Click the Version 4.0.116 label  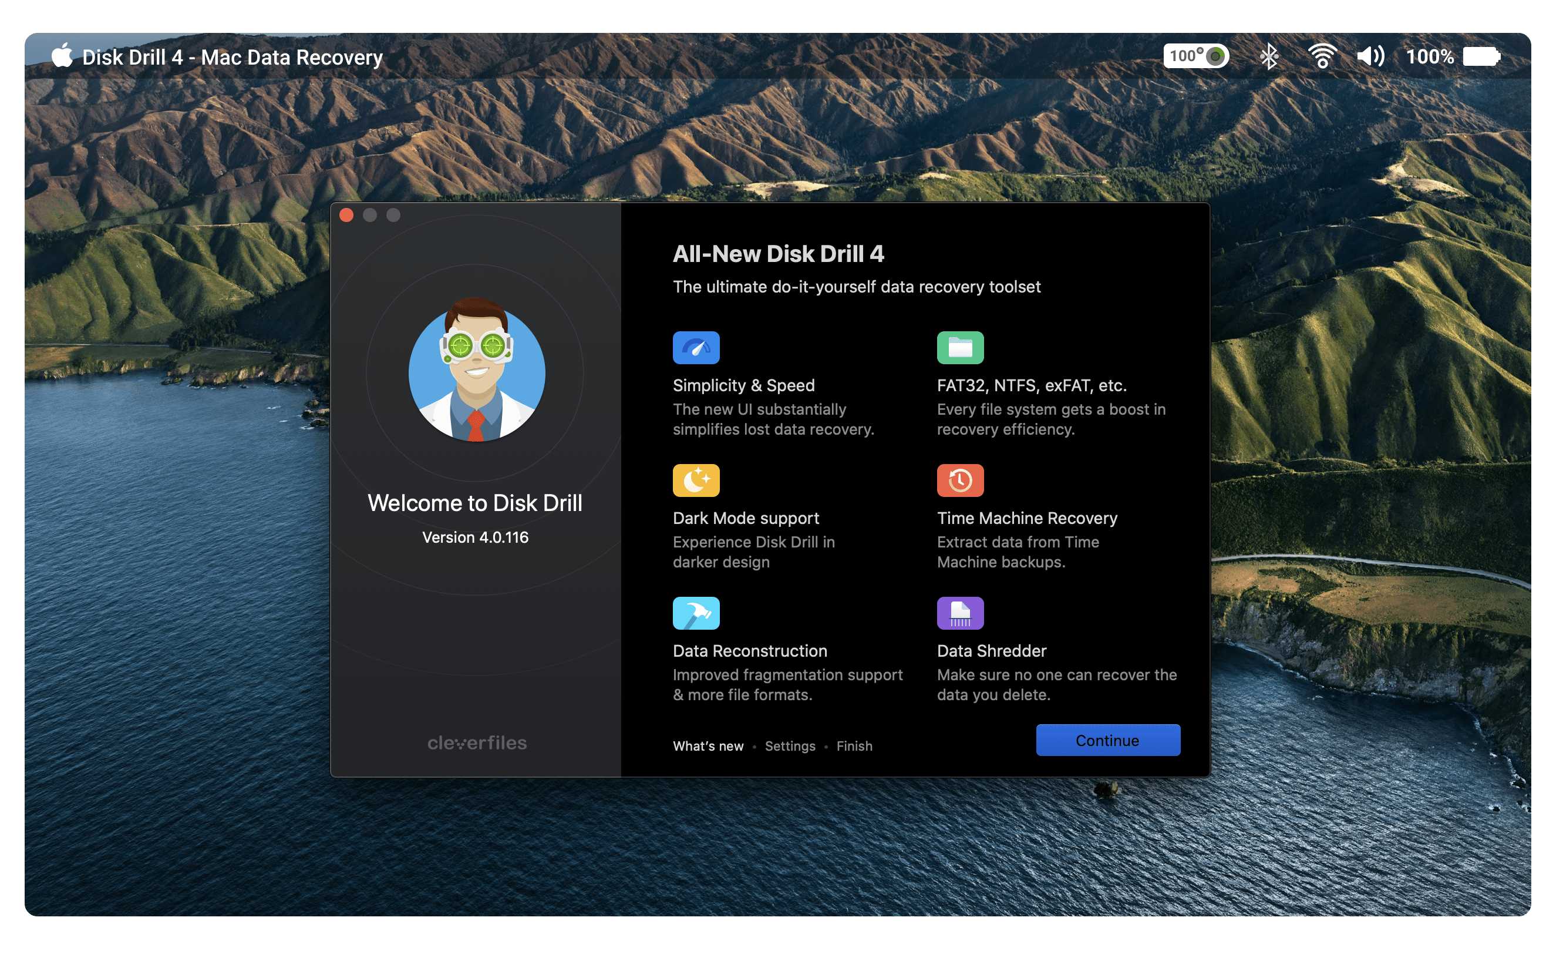(x=476, y=537)
